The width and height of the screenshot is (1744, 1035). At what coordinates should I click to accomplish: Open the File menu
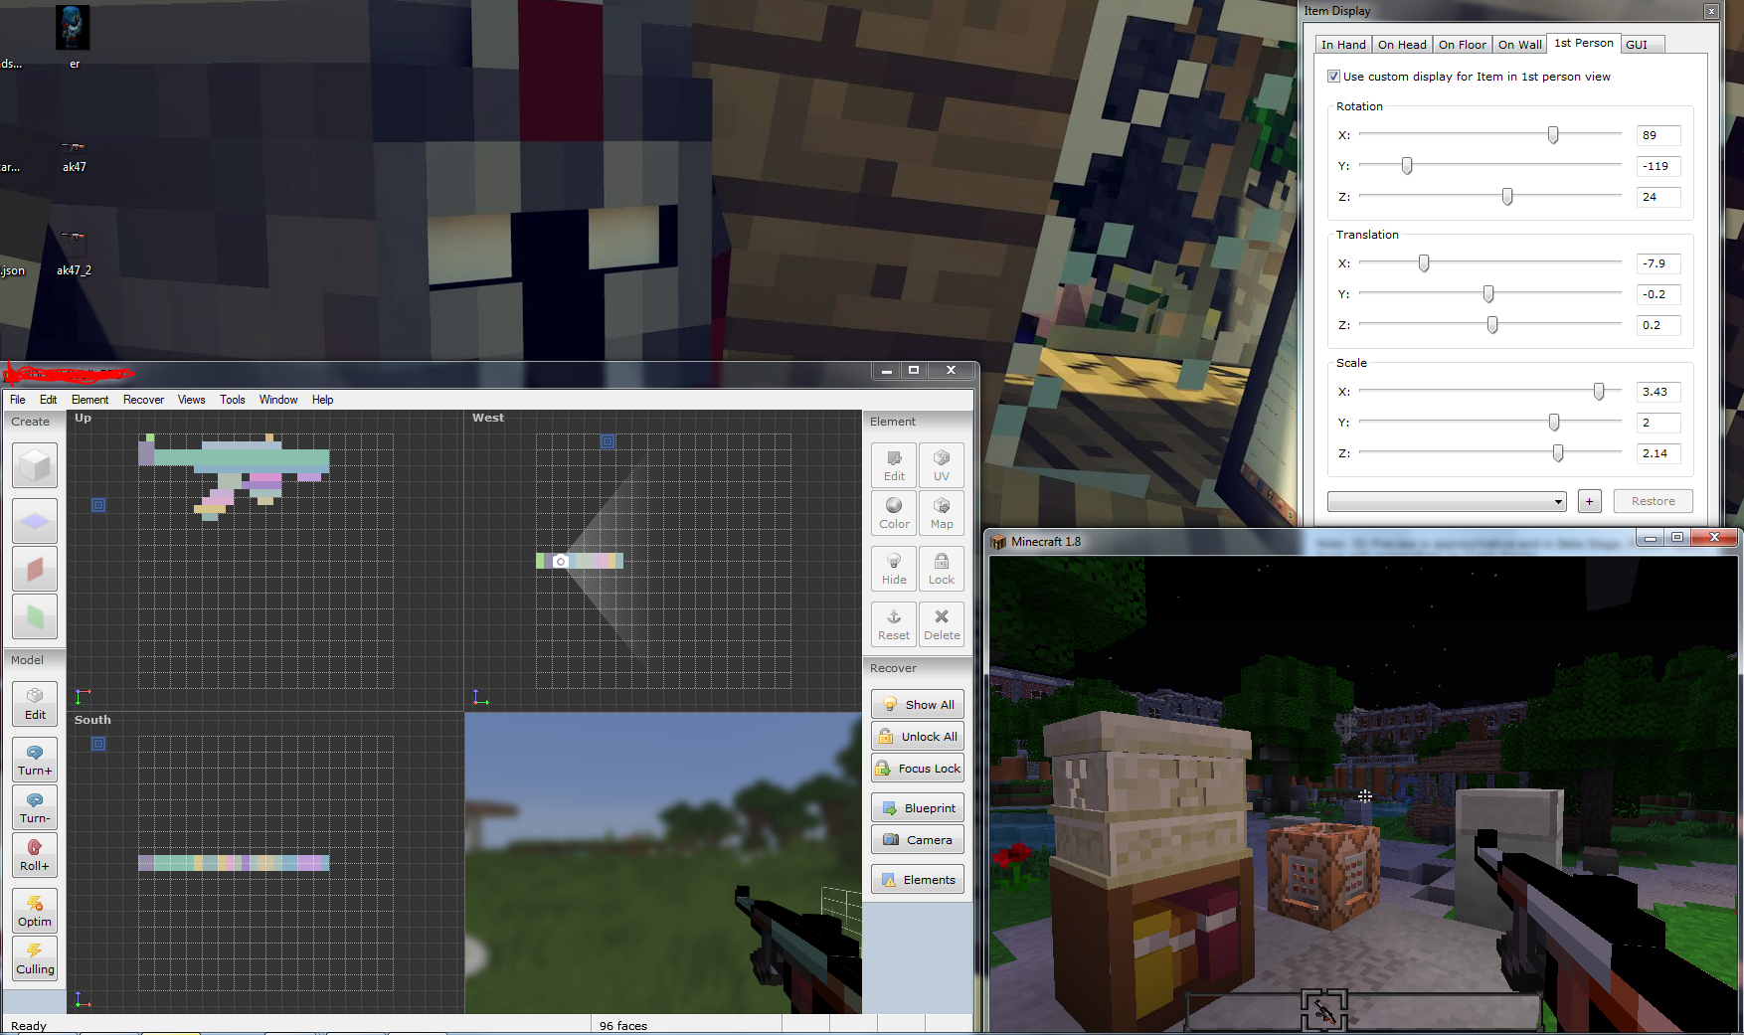(18, 400)
